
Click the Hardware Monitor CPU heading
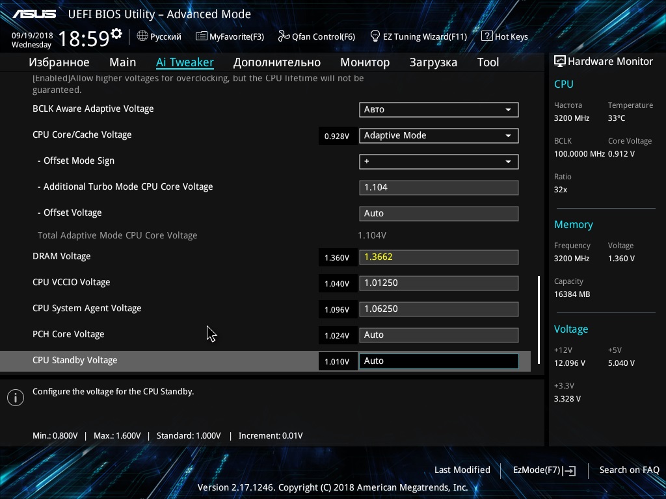click(x=564, y=84)
